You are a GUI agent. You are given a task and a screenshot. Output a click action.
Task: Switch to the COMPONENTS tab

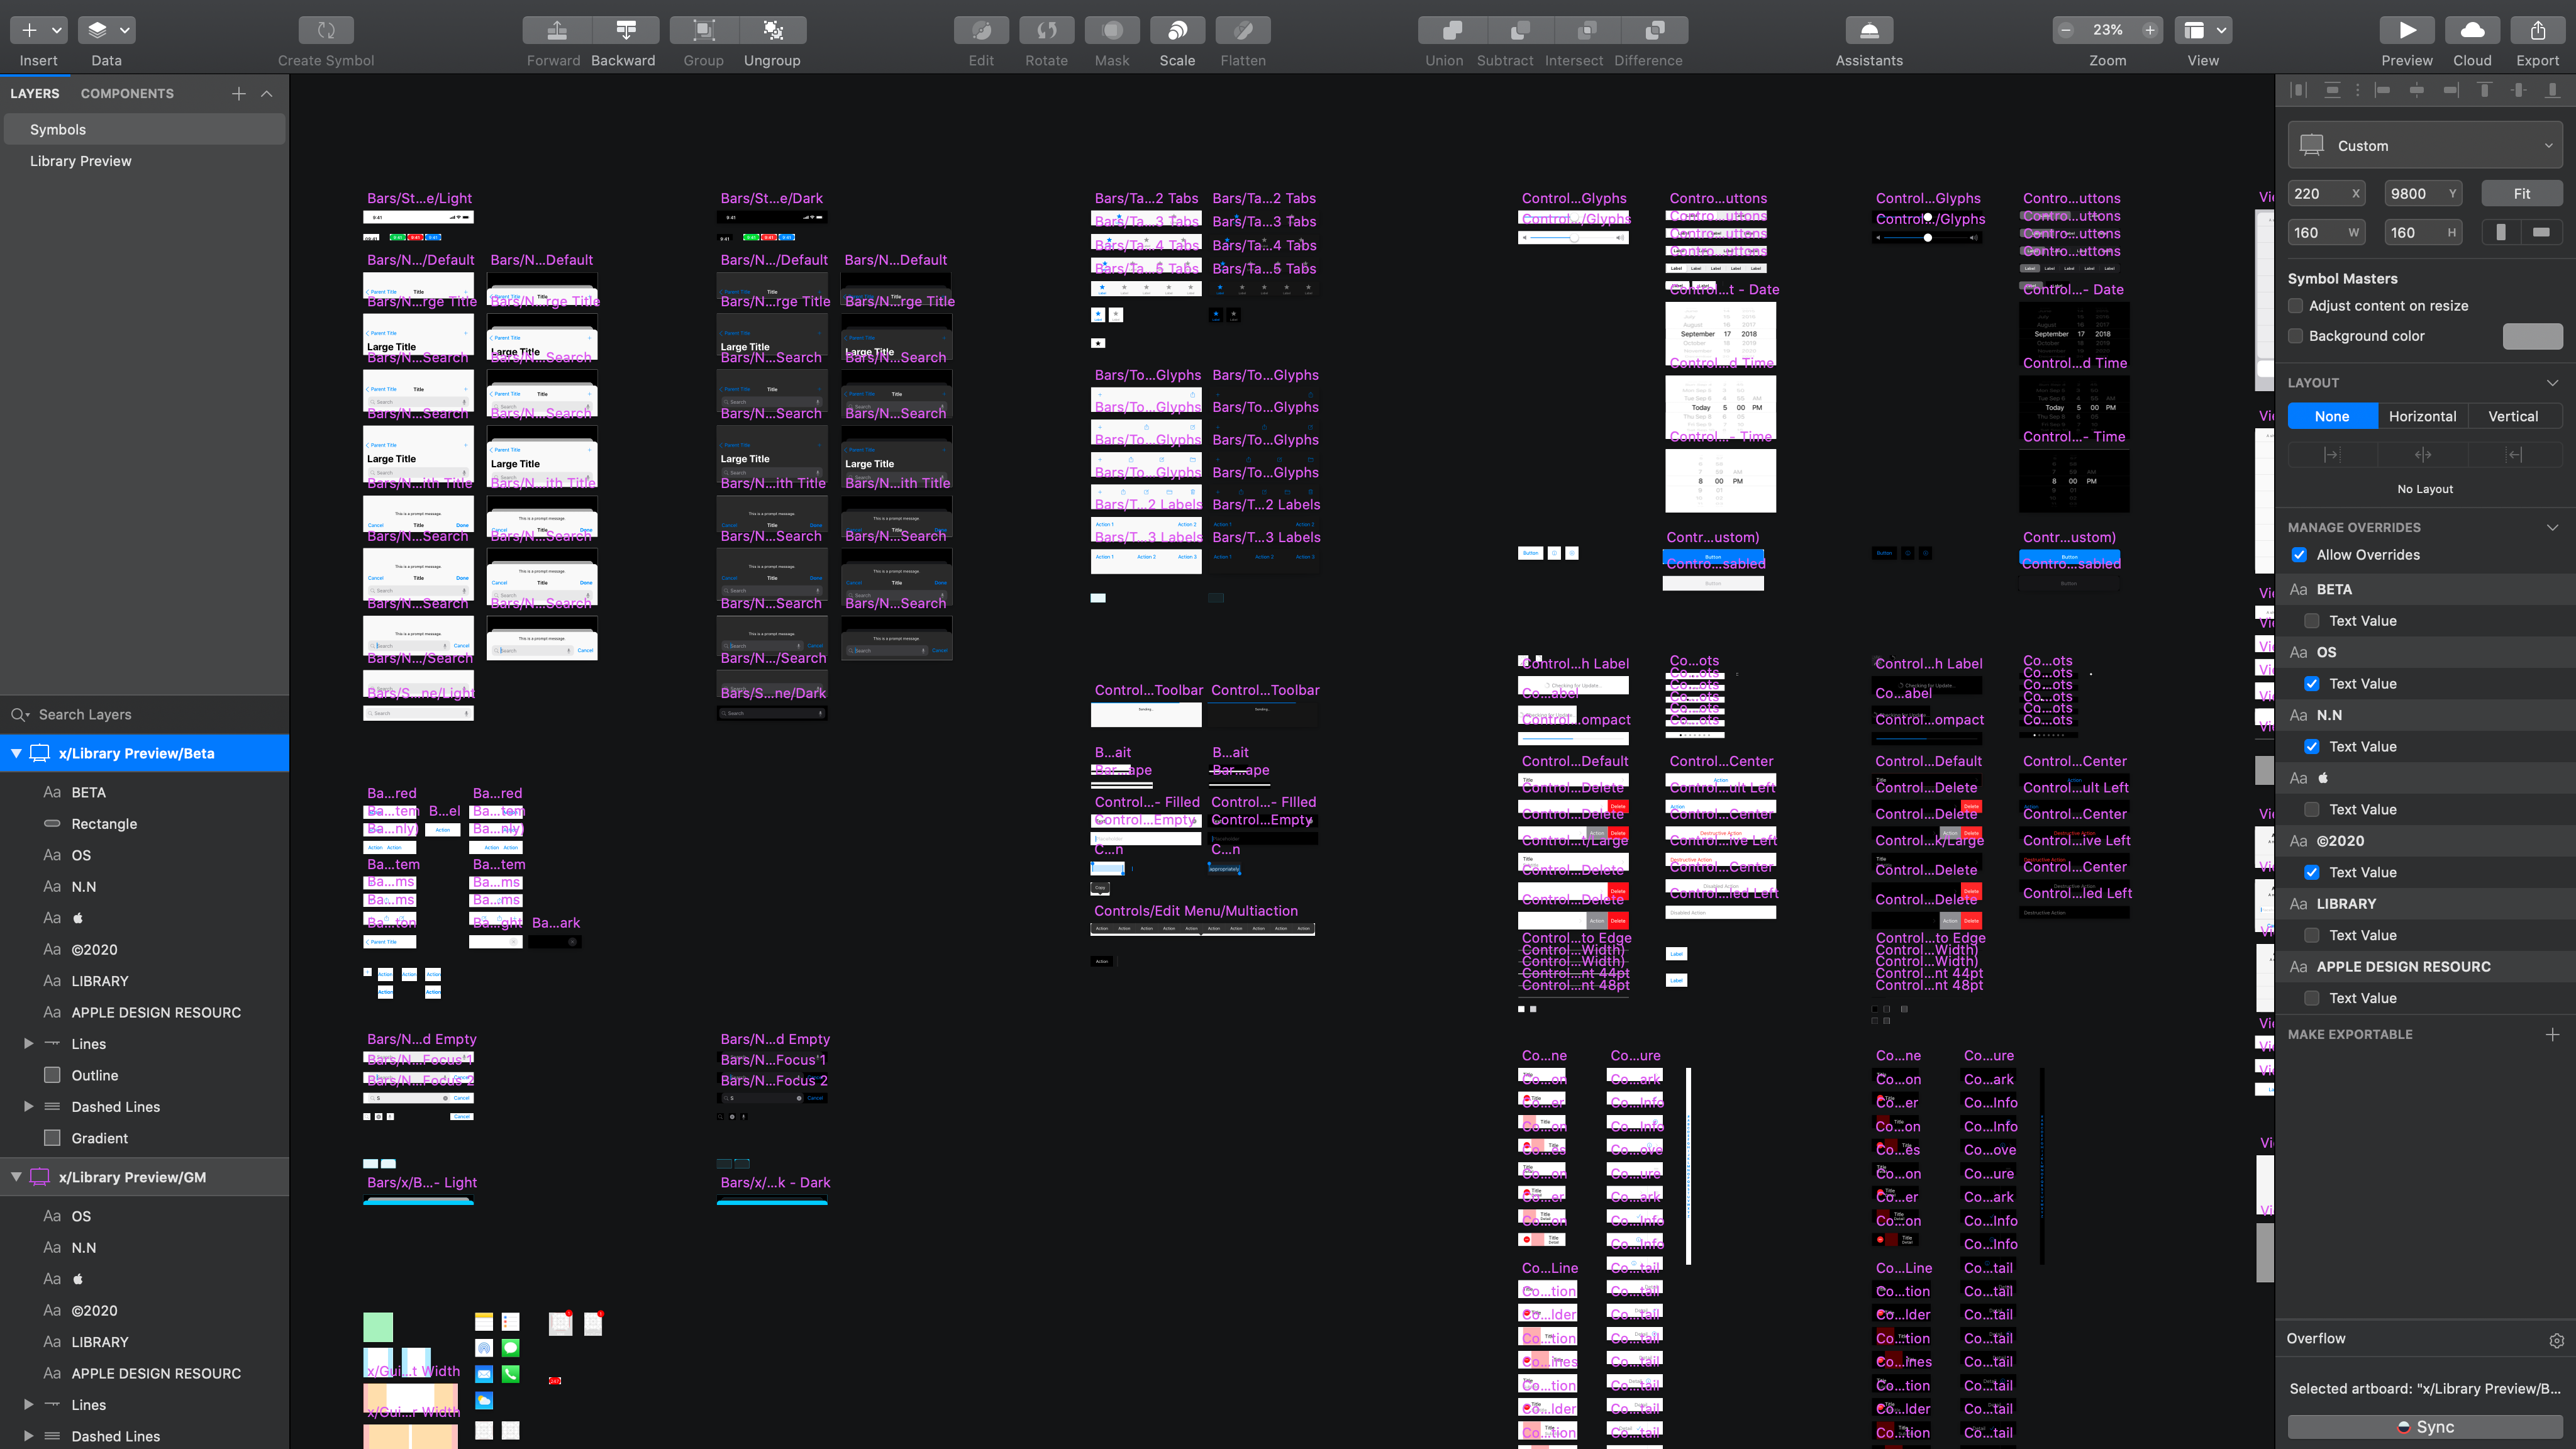coord(127,93)
